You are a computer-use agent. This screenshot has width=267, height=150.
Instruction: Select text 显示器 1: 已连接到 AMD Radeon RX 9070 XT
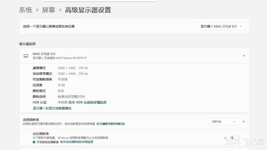point(60,58)
